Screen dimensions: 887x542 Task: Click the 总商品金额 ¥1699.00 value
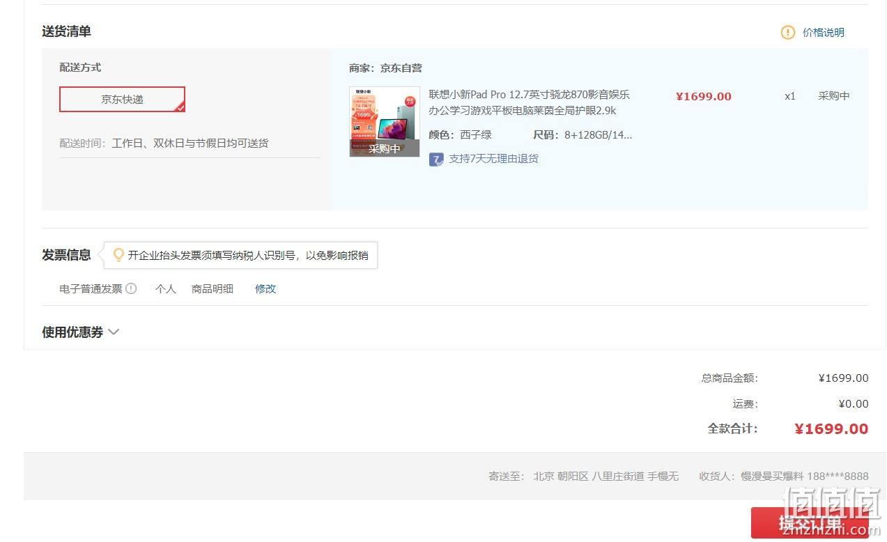(x=843, y=378)
